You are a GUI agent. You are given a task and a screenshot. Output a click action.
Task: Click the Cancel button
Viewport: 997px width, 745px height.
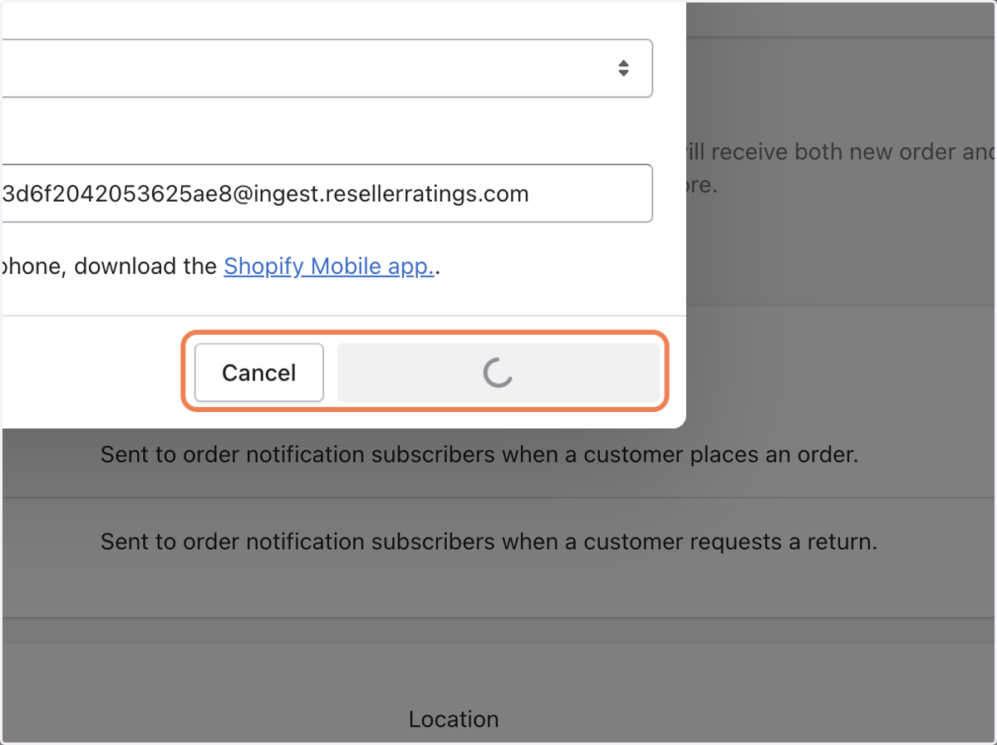(x=259, y=373)
